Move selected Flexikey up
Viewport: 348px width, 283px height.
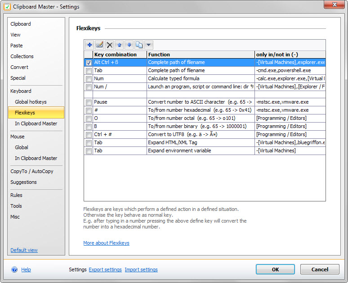click(x=120, y=45)
